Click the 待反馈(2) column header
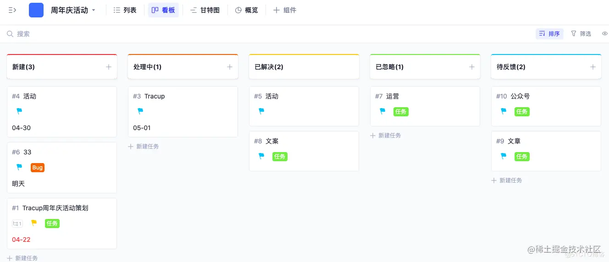 546,67
